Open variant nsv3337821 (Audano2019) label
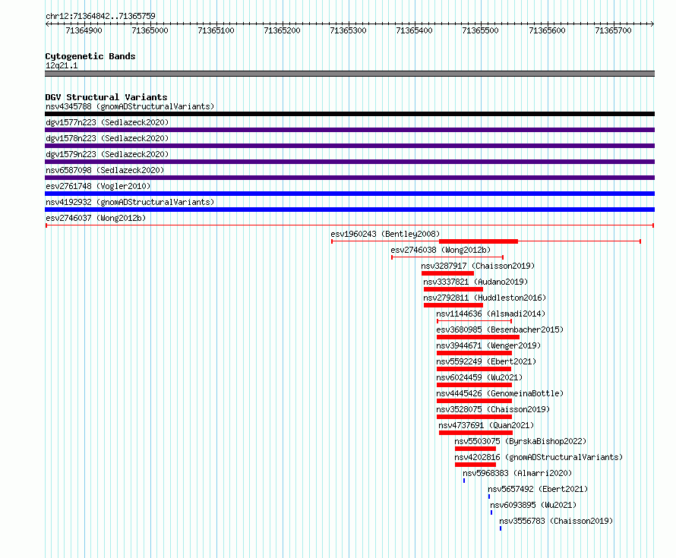The image size is (676, 558). [475, 282]
